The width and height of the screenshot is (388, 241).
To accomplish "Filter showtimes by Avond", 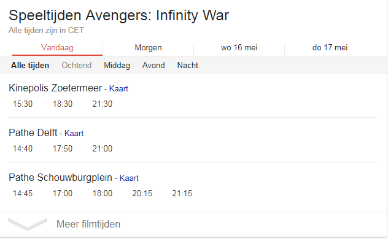I will 153,65.
